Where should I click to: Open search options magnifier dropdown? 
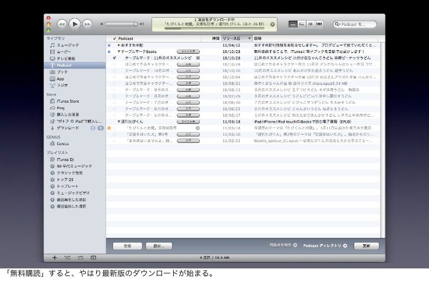(x=338, y=24)
